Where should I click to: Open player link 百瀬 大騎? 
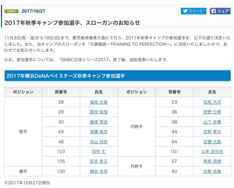tap(212, 142)
